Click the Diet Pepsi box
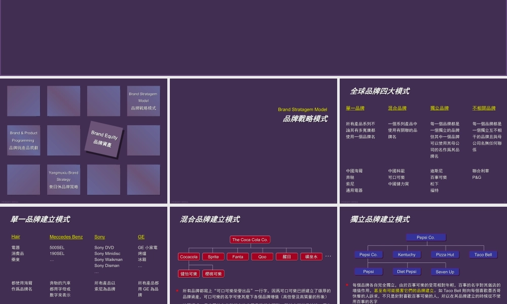Screen dimensions: 507x304 point(406,271)
